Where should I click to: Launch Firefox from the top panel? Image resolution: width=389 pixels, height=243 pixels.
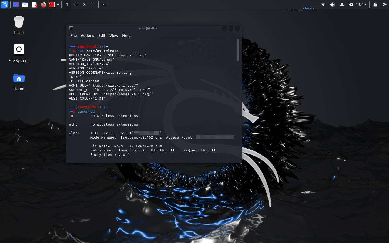pyautogui.click(x=43, y=5)
